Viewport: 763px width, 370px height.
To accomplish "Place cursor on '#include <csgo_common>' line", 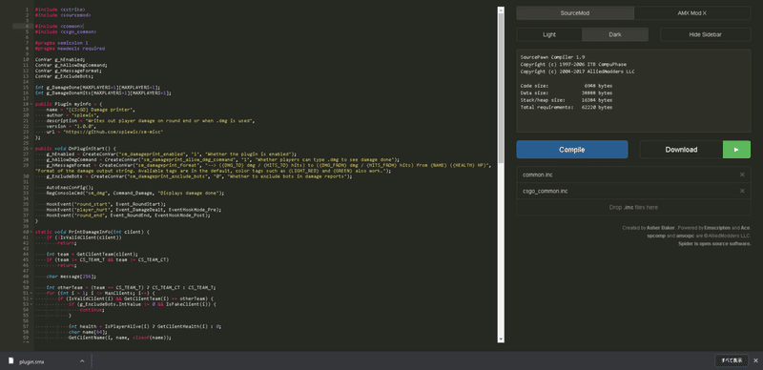I will (66, 31).
